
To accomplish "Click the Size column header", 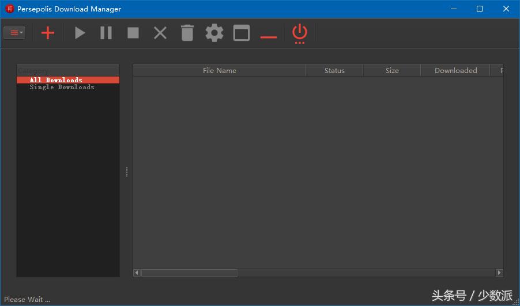I will (392, 71).
